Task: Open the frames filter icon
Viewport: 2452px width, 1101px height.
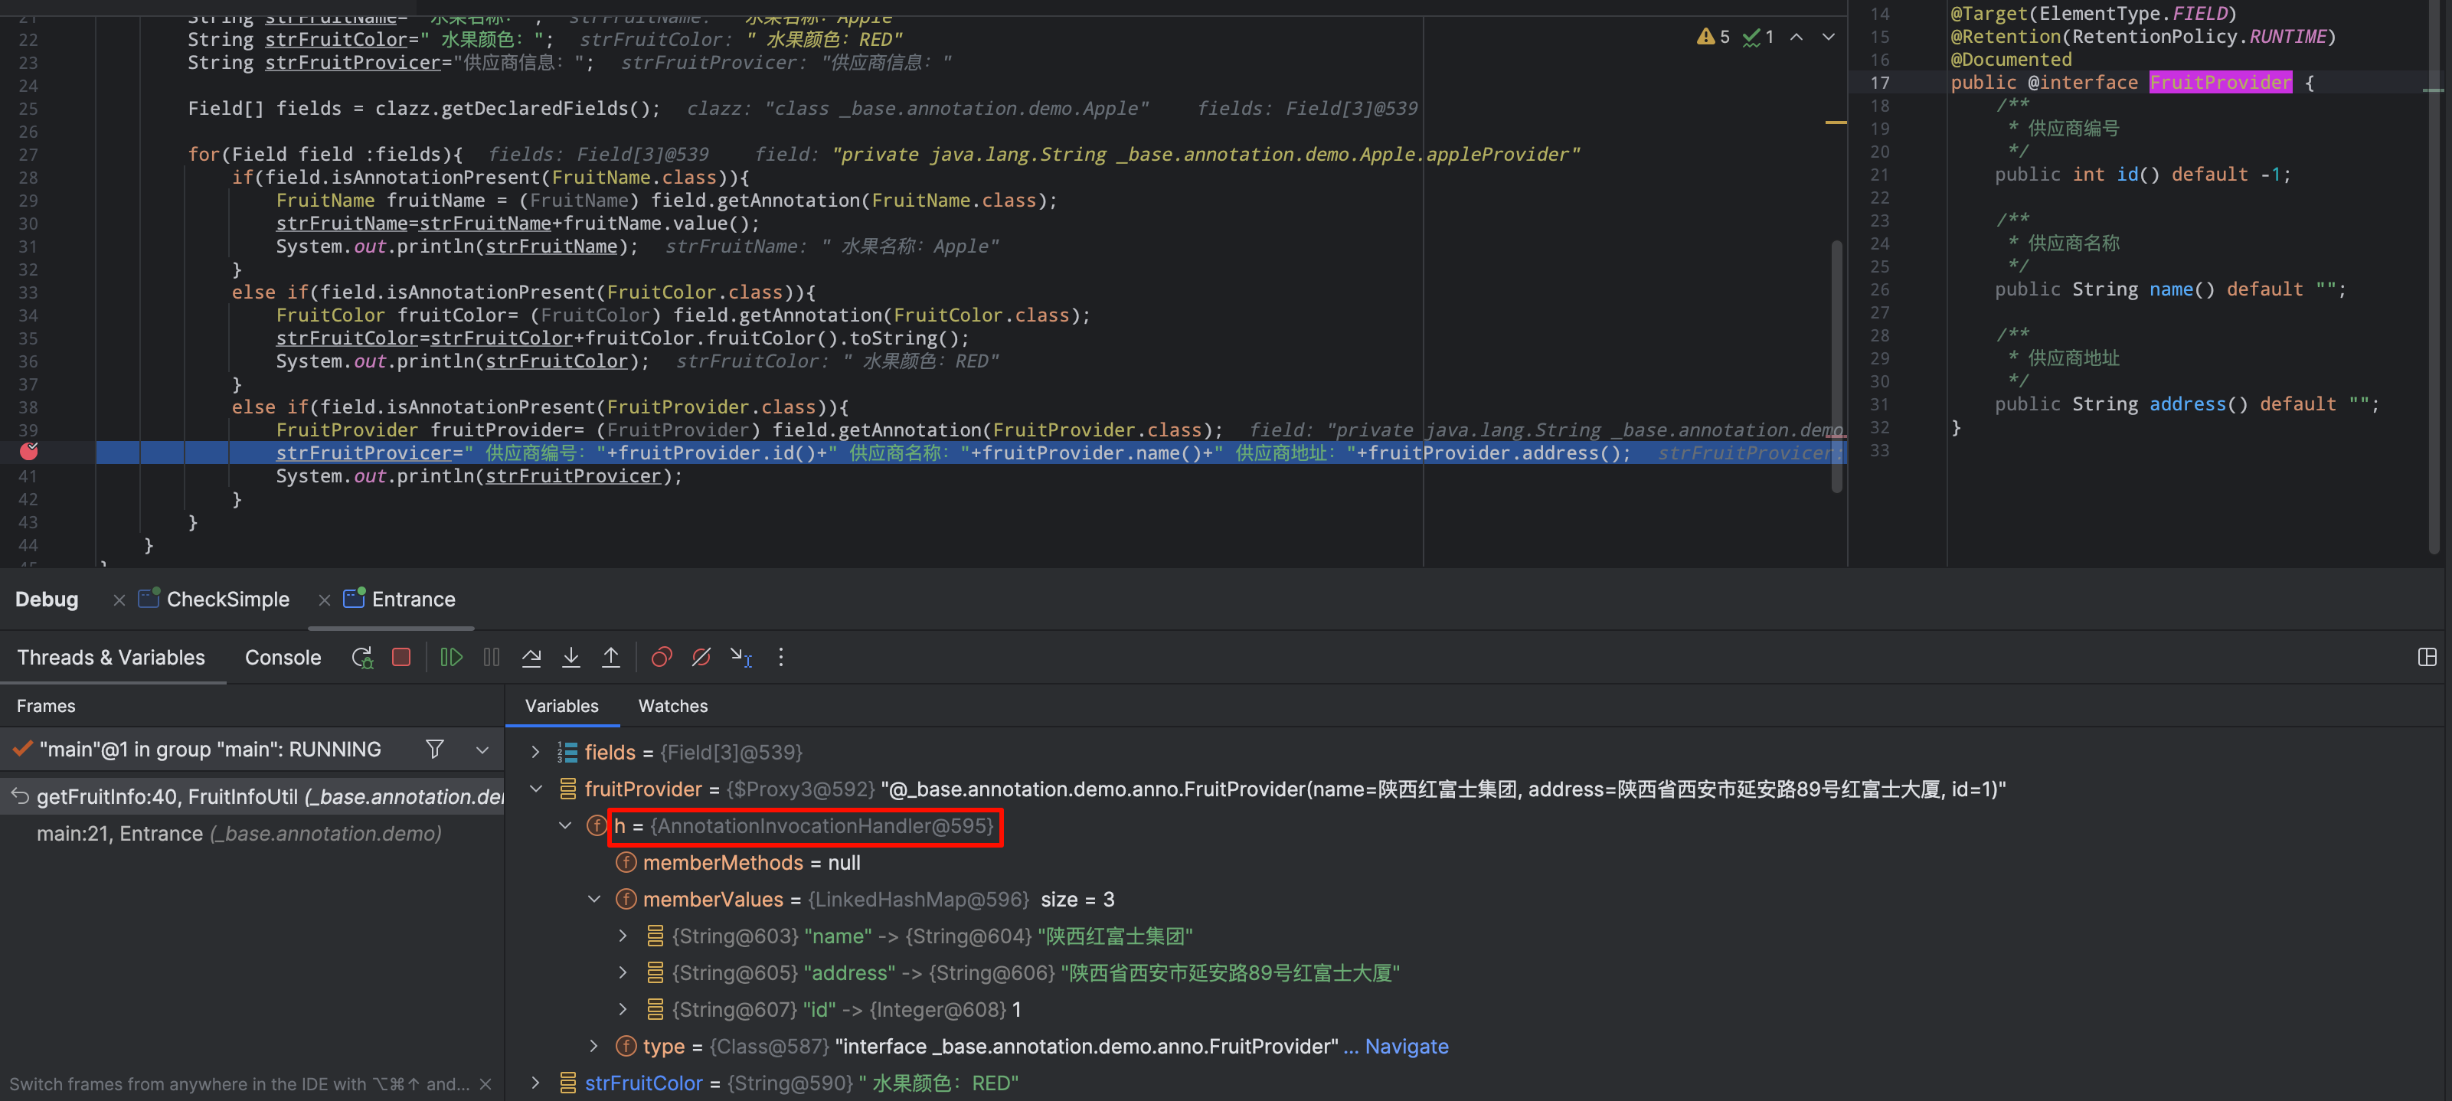Action: [x=435, y=750]
